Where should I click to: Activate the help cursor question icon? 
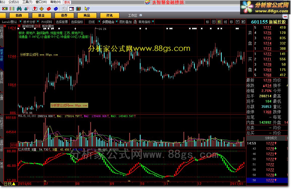pos(87,9)
